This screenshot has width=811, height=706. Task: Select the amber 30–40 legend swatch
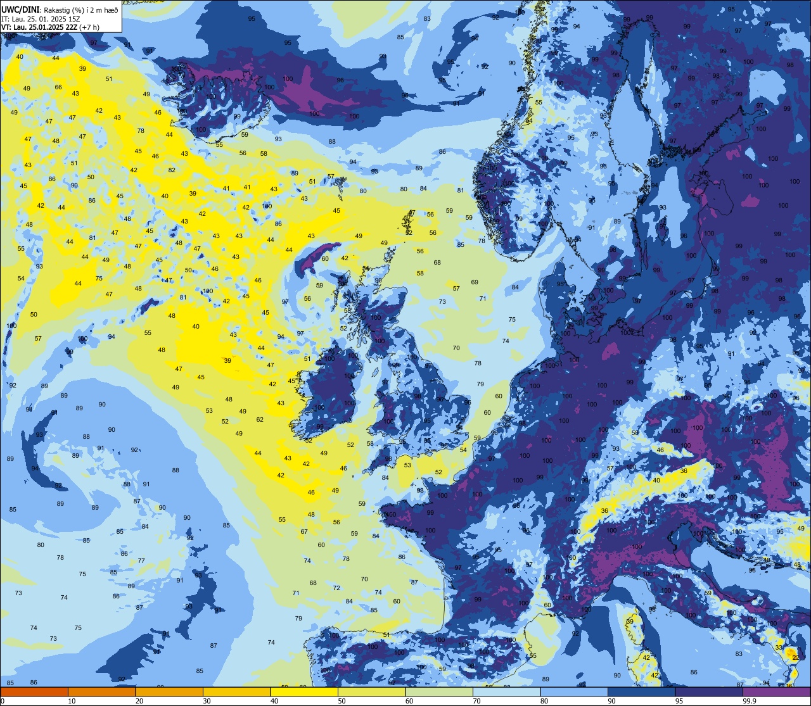[236, 691]
